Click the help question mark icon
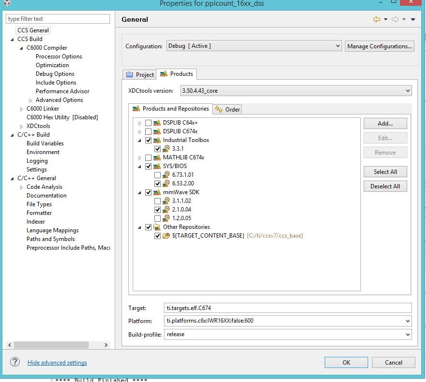This screenshot has width=426, height=382. coord(14,362)
